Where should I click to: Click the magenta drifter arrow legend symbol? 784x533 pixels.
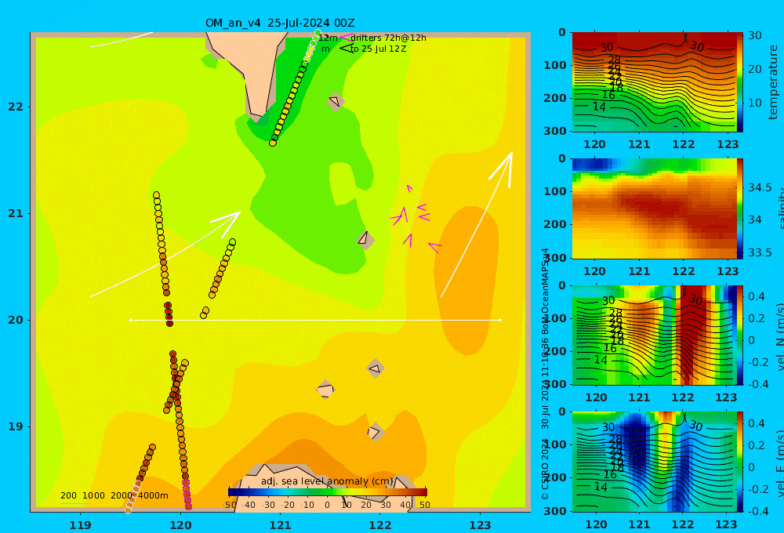(x=345, y=38)
